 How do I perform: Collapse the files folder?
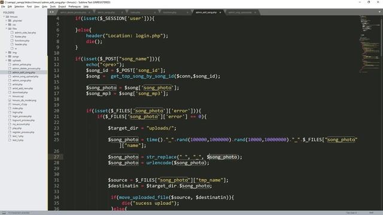[x=7, y=29]
